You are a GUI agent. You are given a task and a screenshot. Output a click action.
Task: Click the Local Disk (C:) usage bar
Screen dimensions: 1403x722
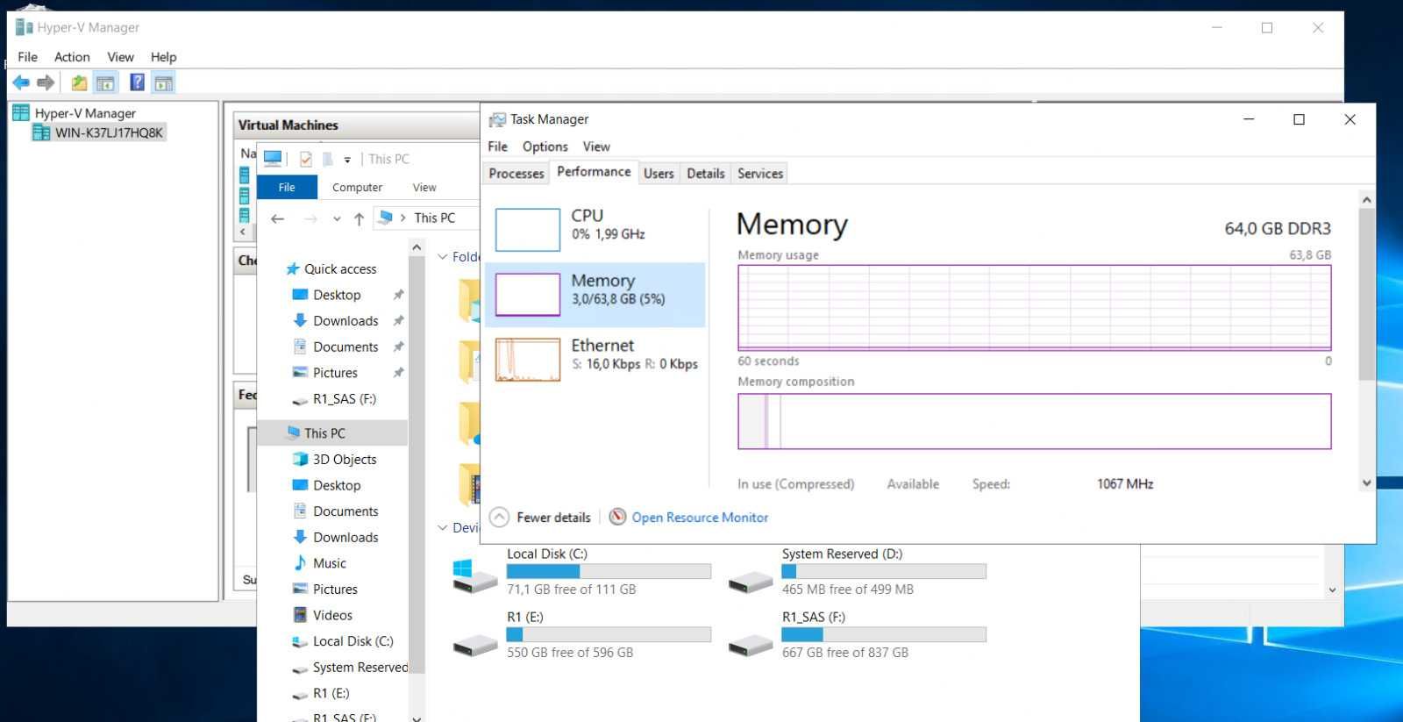(609, 571)
